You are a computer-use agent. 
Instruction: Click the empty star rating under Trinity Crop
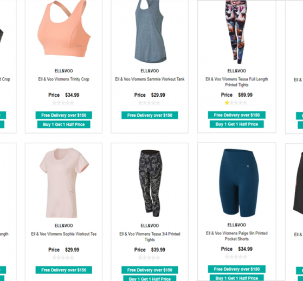[x=63, y=103]
